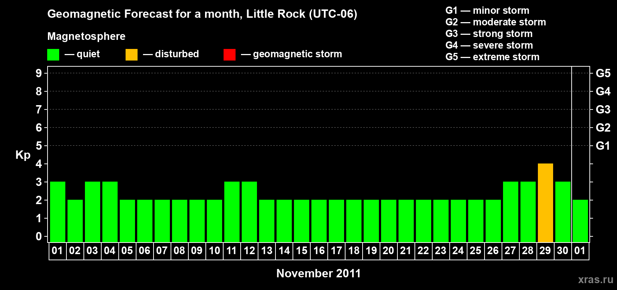Click date label 20 on the axis
This screenshot has height=290, width=617.
(388, 250)
